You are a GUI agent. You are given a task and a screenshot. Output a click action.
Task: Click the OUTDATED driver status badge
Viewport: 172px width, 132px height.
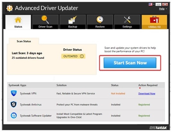click(73, 56)
